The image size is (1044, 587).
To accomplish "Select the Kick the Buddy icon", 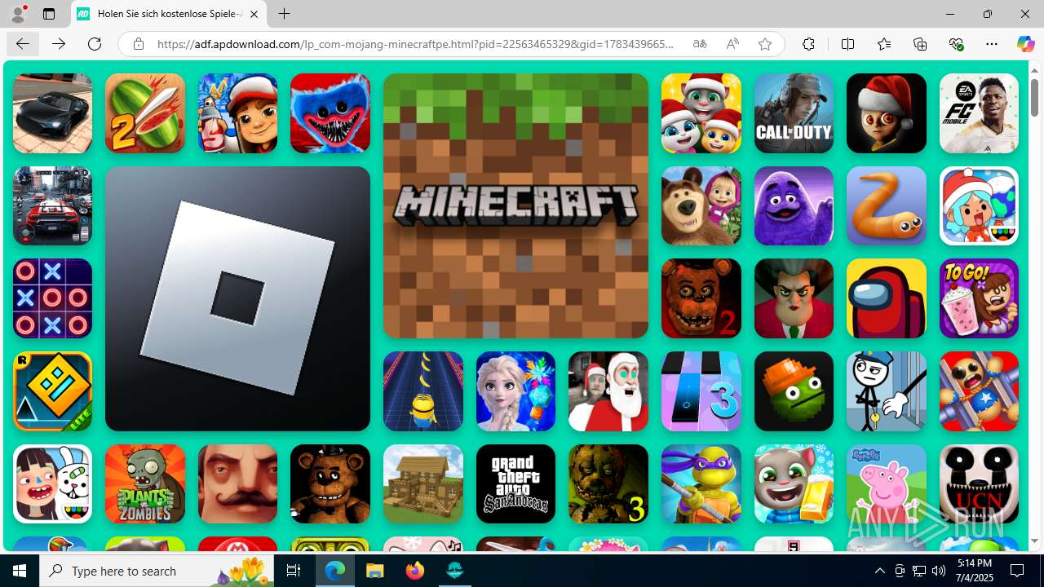I will (979, 391).
